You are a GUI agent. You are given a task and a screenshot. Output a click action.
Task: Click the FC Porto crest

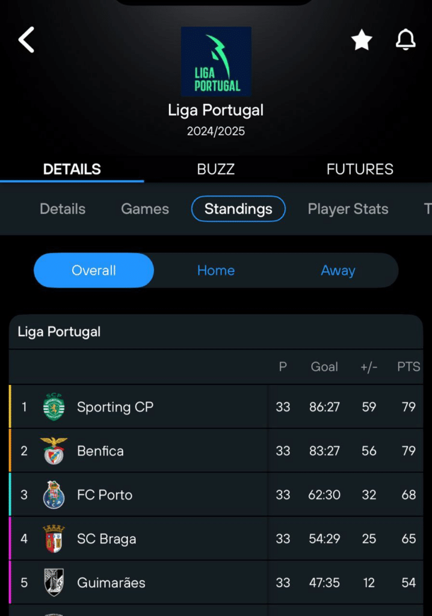[x=54, y=495]
